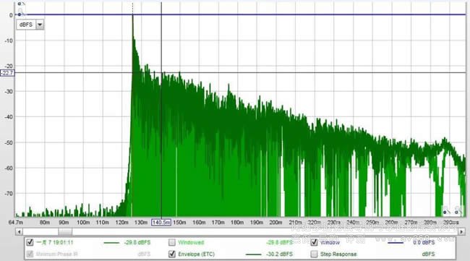Enable the Windowed trace checkbox
This screenshot has height=261, width=470.
172,242
